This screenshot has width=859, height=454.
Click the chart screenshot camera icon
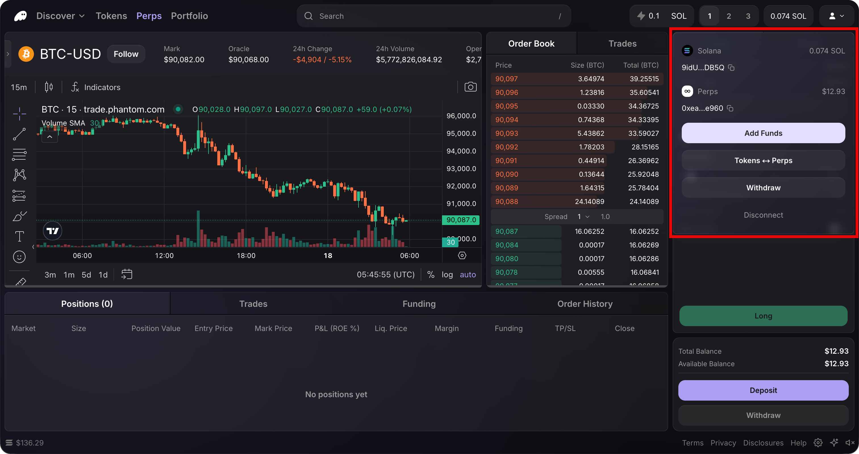470,87
